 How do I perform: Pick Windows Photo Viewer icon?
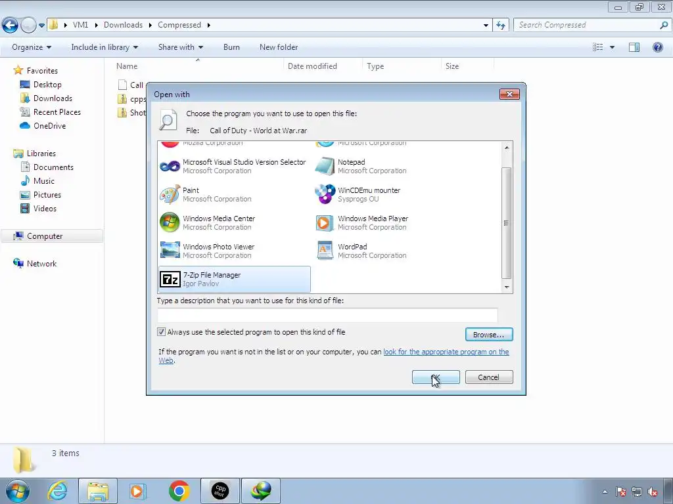(170, 251)
